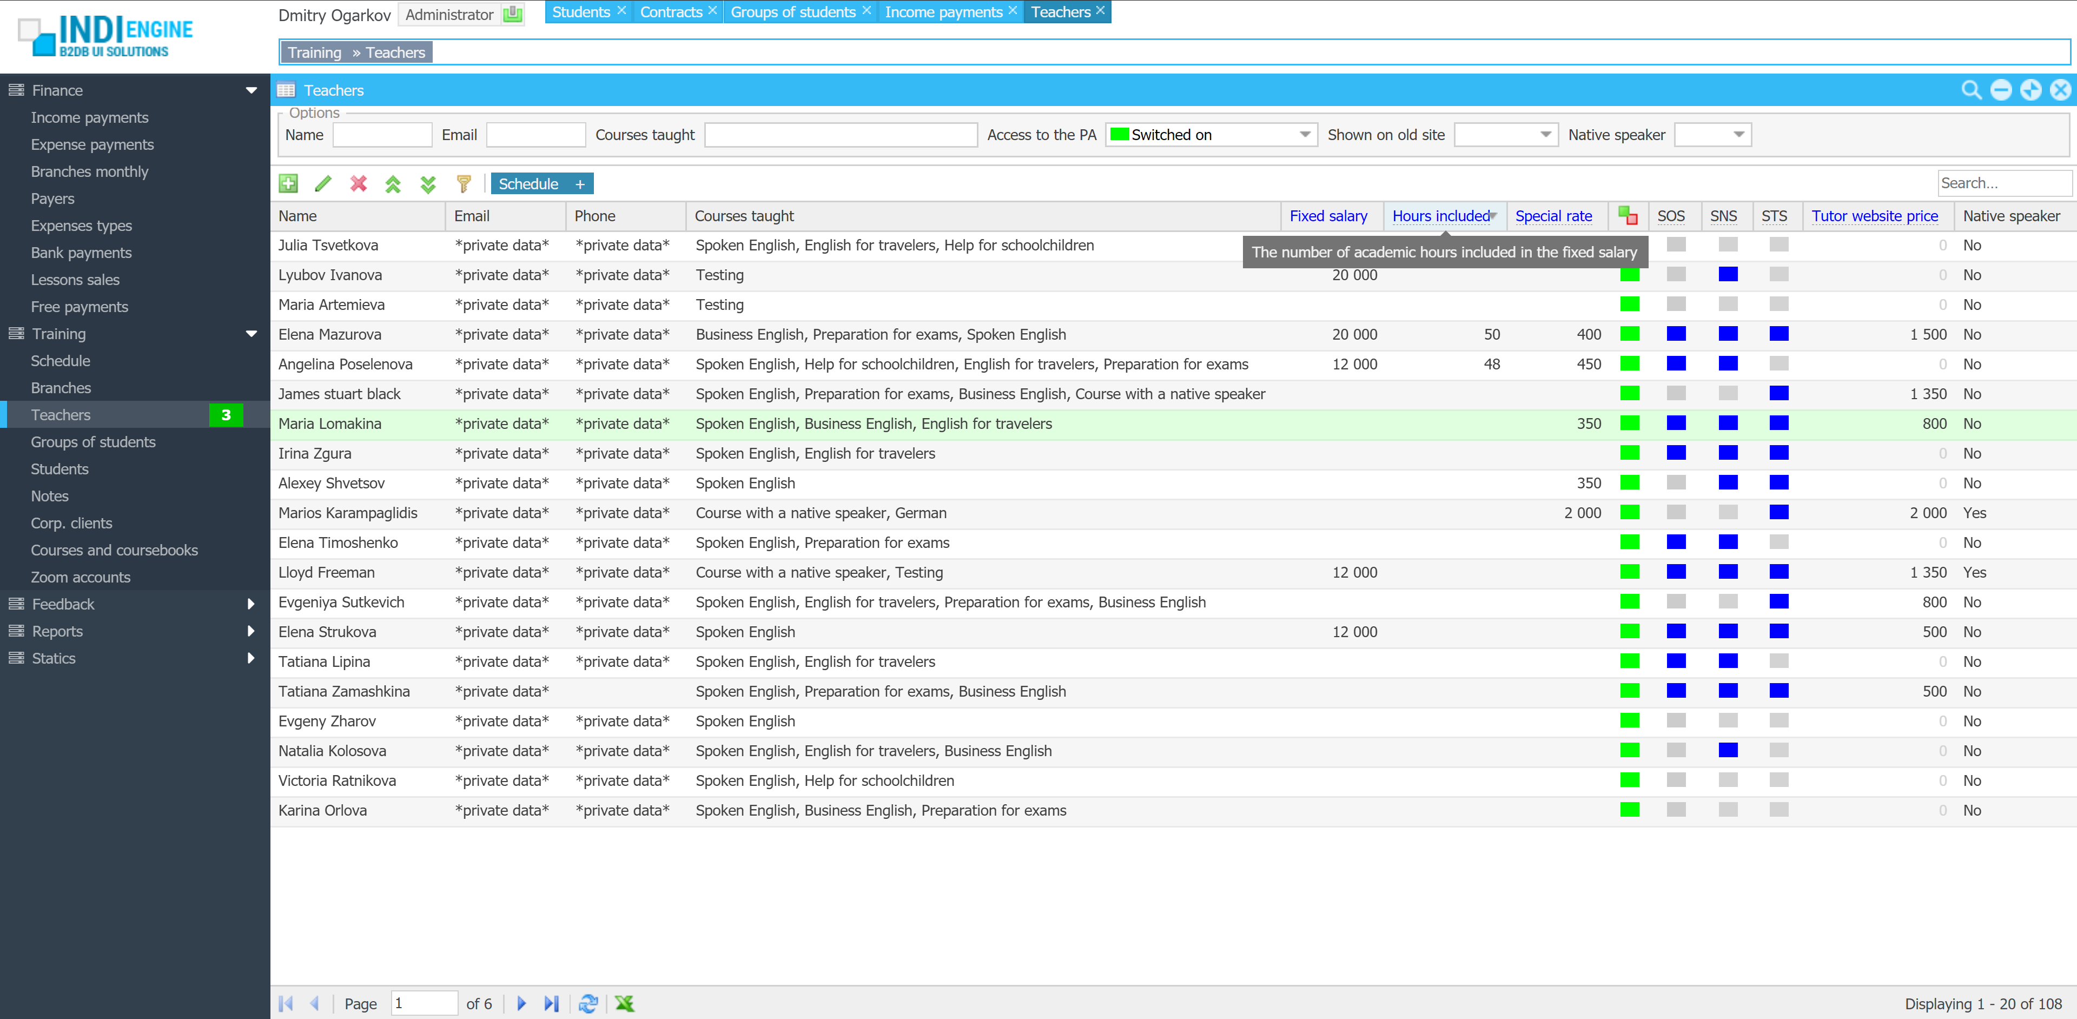Click green status swatch for Maria Lomakina
The height and width of the screenshot is (1019, 2077).
[1629, 424]
